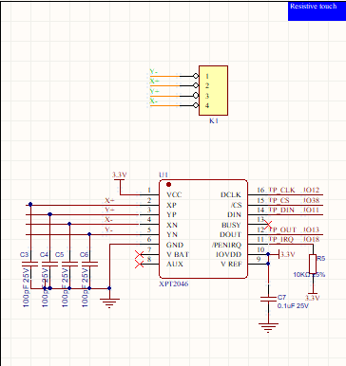Select the no-connect cross on pin 7
Screen dimensions: 346x366
[139, 254]
